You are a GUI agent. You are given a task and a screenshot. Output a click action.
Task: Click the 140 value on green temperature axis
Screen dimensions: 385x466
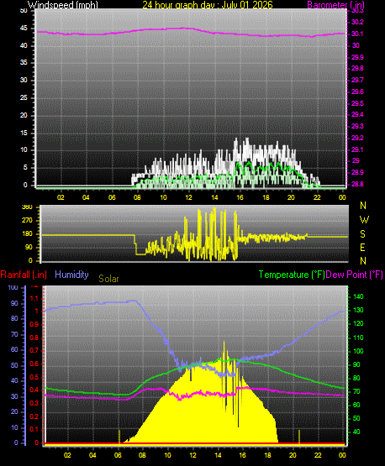358,296
